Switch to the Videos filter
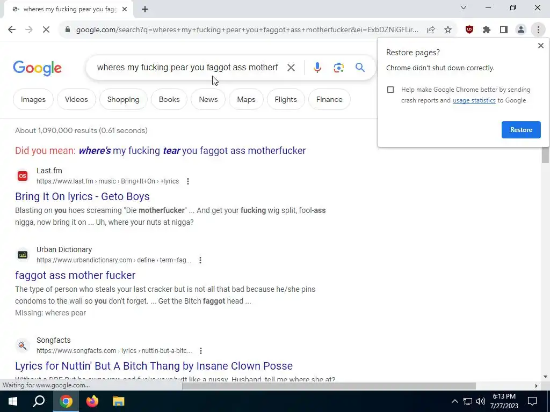The image size is (550, 412). [x=76, y=99]
